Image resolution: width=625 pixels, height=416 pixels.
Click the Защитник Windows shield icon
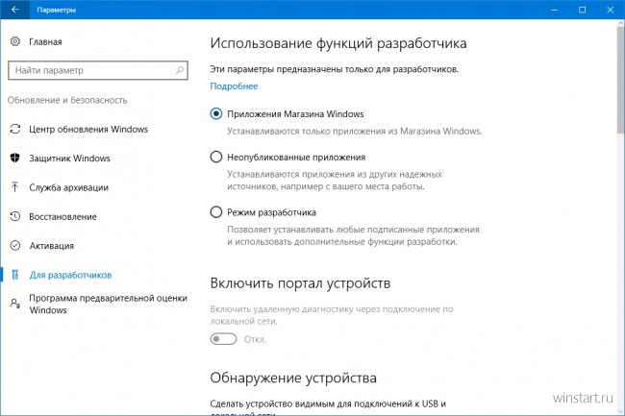pyautogui.click(x=15, y=158)
